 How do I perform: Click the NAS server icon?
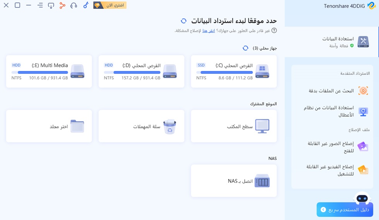pos(262,181)
